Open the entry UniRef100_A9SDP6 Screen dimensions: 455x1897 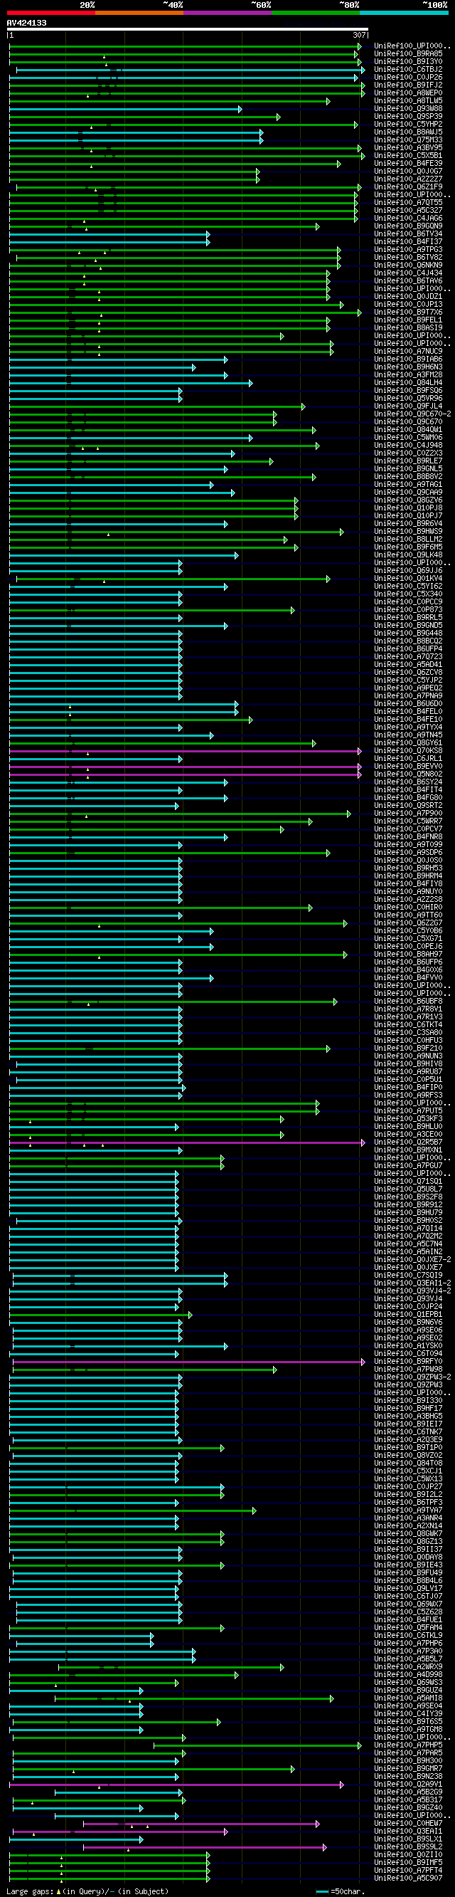408,853
